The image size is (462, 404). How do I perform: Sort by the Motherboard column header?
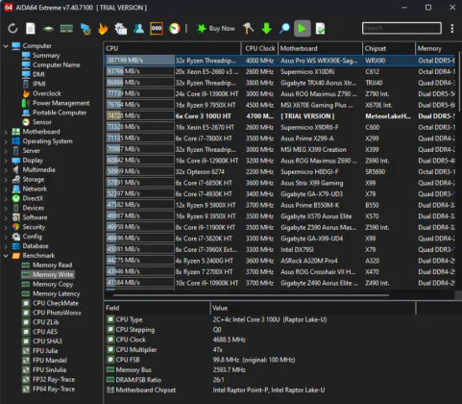(x=320, y=48)
